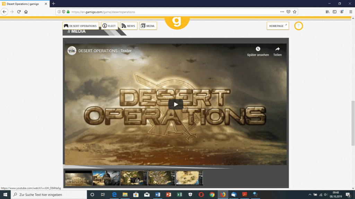Select the tank and soldier thumbnail
Image resolution: width=355 pixels, height=199 pixels.
106,178
